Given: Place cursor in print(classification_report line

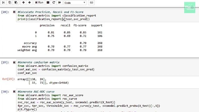Looking at the screenshot, I should click(53, 19).
